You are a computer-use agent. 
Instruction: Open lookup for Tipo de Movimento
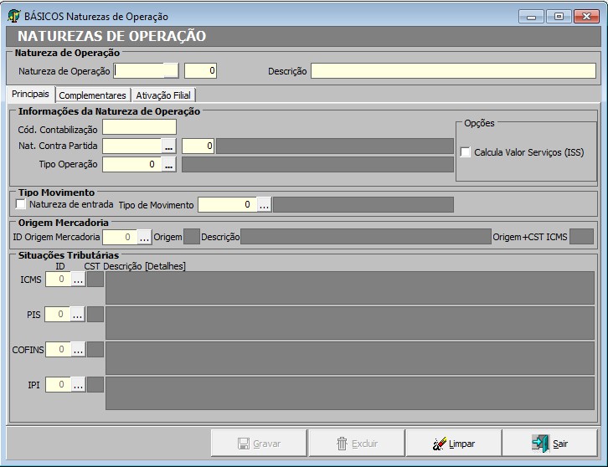pos(264,205)
